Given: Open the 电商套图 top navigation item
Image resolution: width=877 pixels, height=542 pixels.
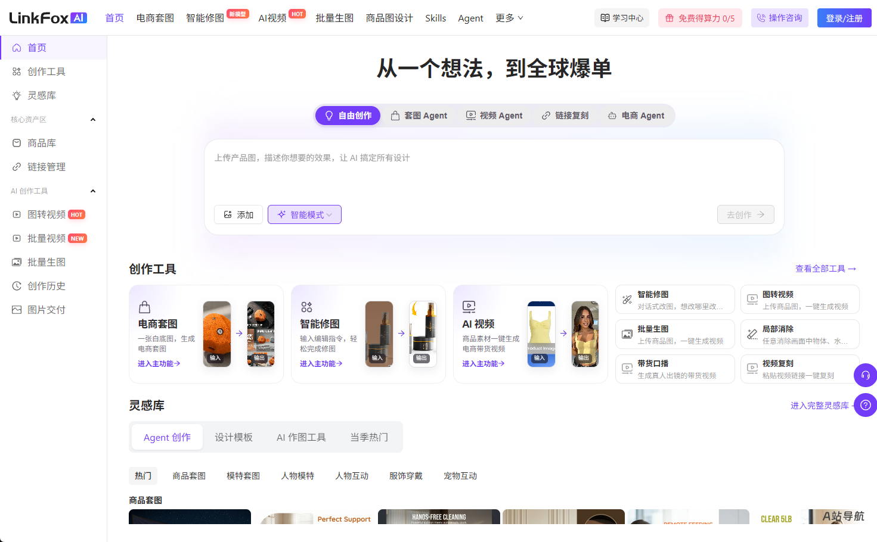Looking at the screenshot, I should tap(155, 18).
